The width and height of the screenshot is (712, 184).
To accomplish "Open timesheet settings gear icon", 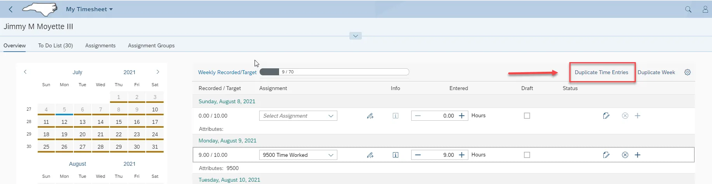I will pos(688,72).
